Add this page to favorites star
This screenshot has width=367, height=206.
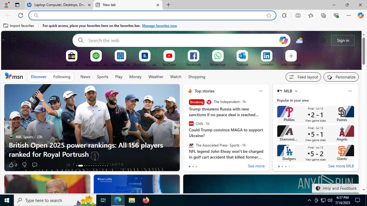click(269, 15)
